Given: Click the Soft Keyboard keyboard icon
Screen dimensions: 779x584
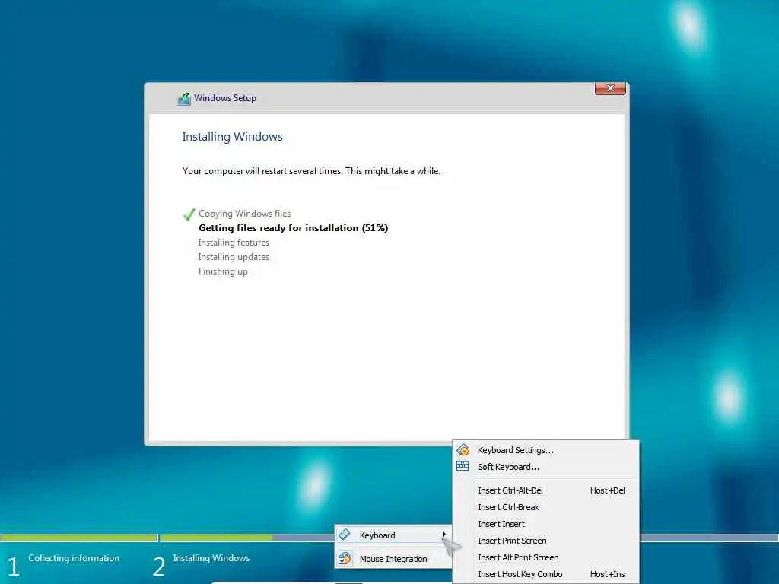Looking at the screenshot, I should [x=463, y=466].
